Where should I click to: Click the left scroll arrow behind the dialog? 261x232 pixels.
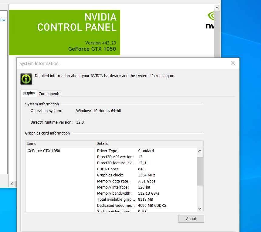[12, 184]
